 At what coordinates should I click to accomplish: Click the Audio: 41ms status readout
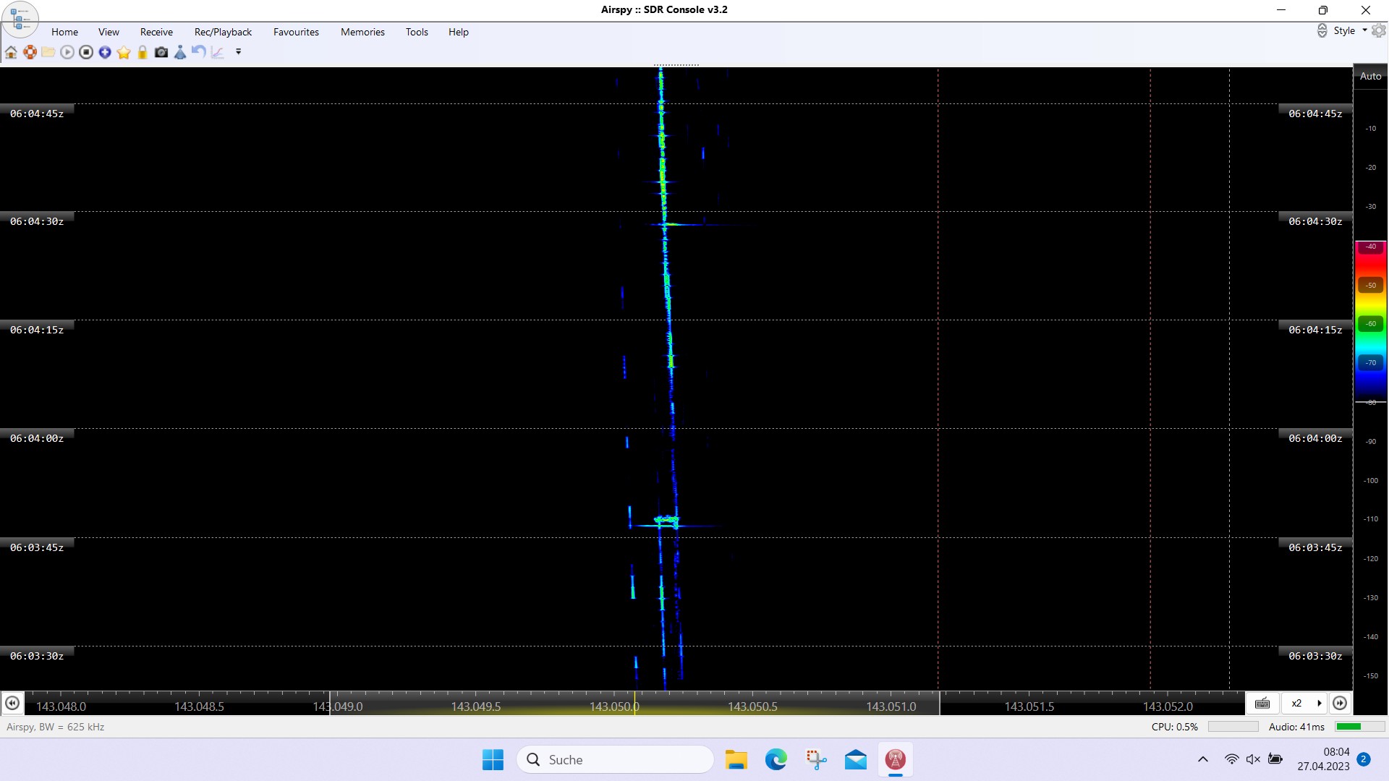click(x=1296, y=727)
